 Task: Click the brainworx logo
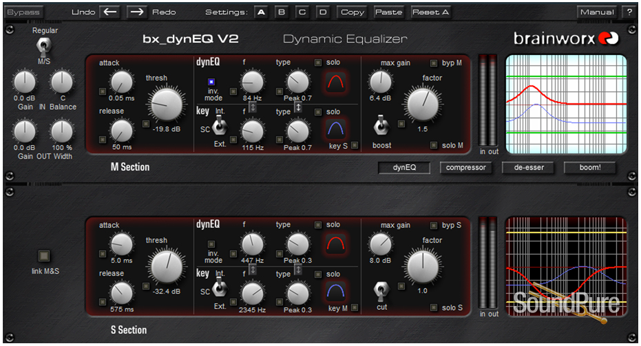(566, 39)
